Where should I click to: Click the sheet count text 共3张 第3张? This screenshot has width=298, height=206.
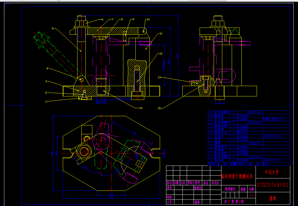tap(234, 202)
